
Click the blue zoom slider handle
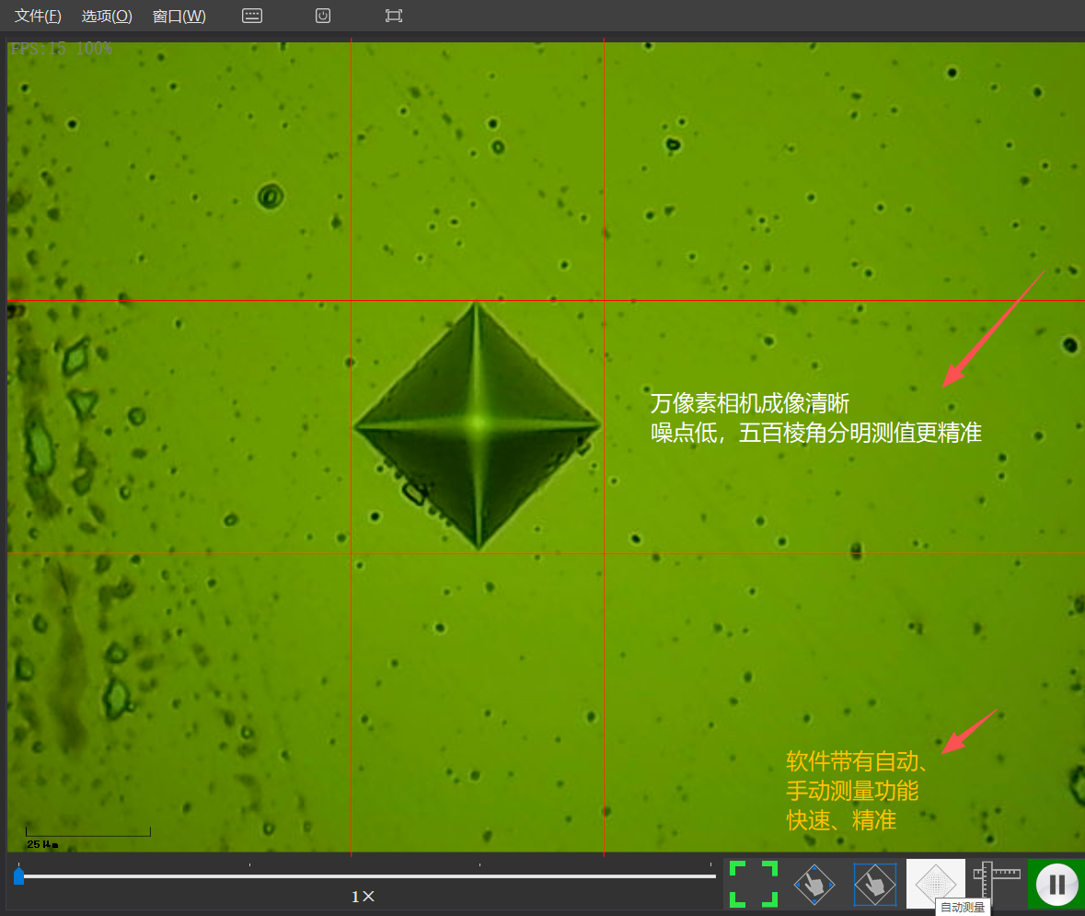tap(19, 877)
